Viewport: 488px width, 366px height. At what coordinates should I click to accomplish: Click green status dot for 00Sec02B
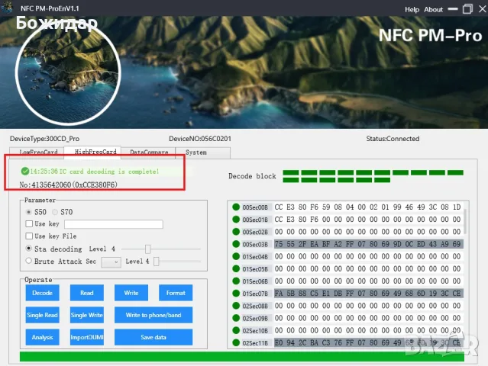click(x=236, y=232)
